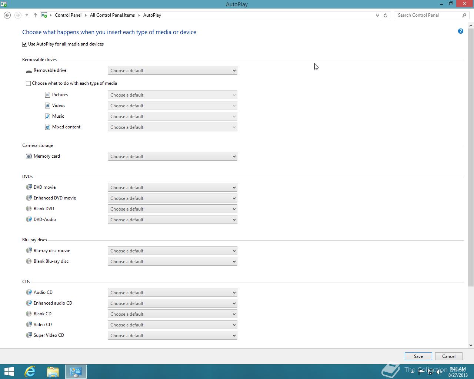Click the vertical scrollbar down arrow
Viewport: 474px width, 379px height.
click(471, 345)
